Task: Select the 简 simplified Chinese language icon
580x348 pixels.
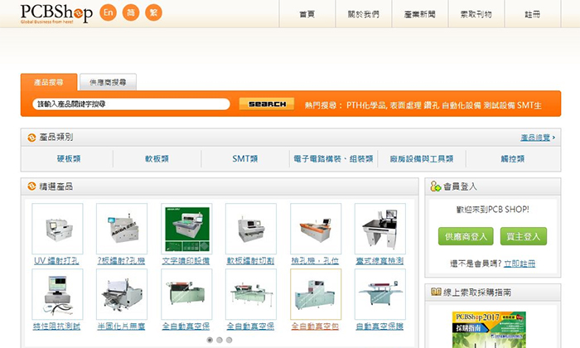Action: 130,13
